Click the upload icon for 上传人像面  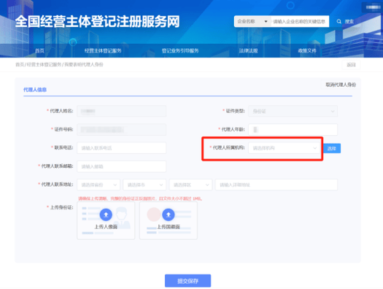(106, 215)
